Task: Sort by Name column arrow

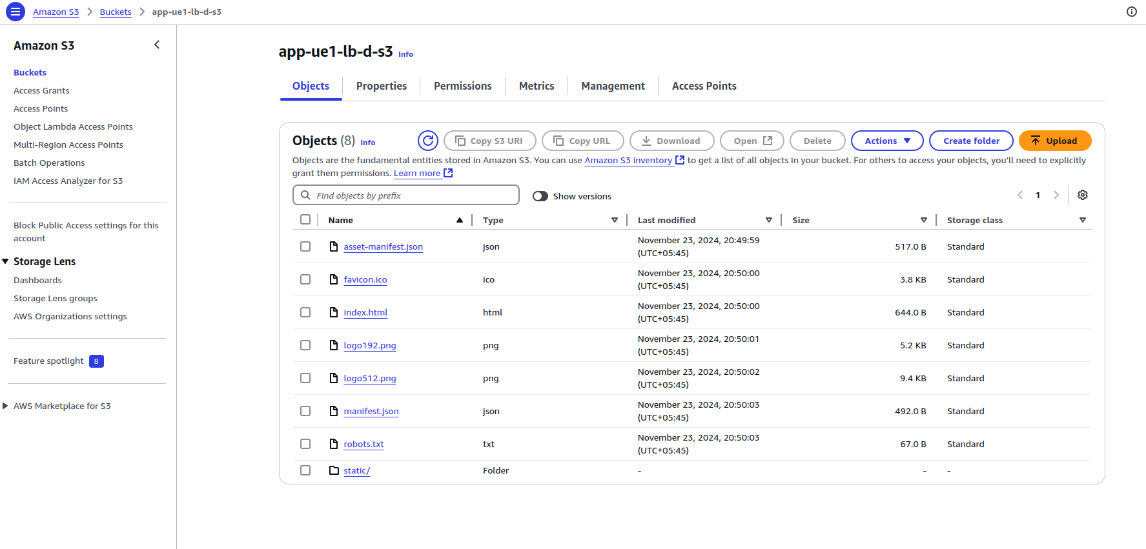Action: click(460, 220)
